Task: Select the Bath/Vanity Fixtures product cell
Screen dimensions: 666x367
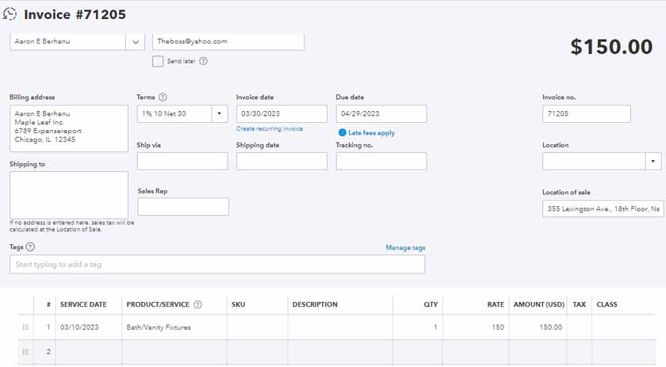Action: tap(174, 327)
